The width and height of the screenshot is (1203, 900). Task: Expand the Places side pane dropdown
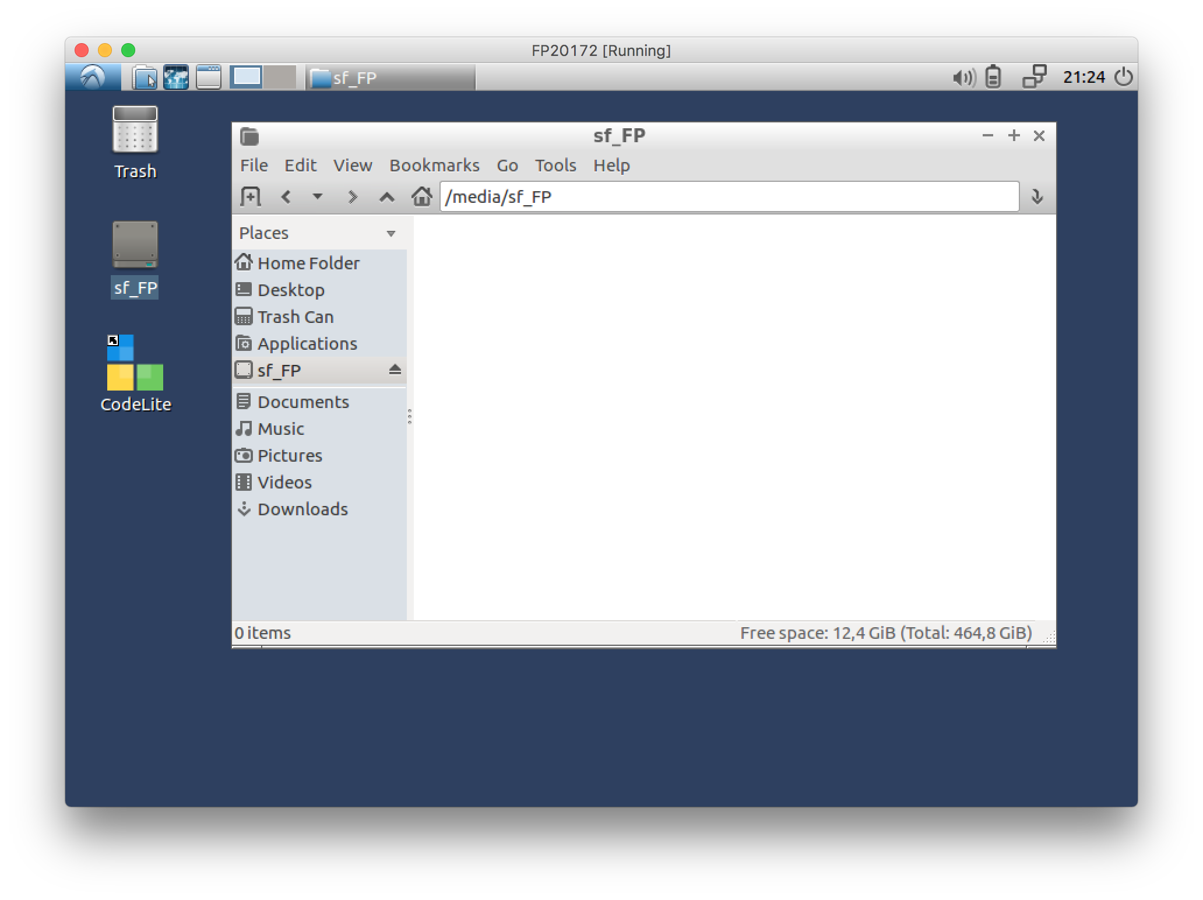click(391, 233)
